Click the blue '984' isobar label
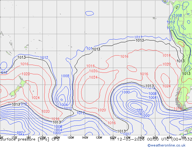Screen dimensions: 192x148 point(22,135)
